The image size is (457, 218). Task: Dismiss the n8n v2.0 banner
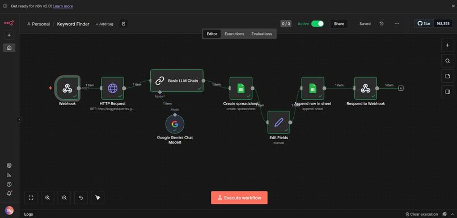point(453,6)
